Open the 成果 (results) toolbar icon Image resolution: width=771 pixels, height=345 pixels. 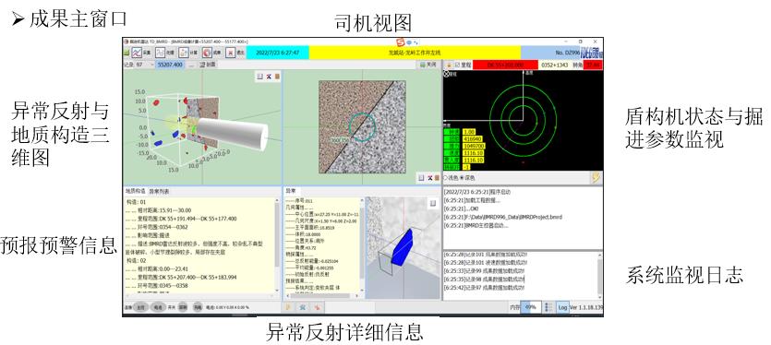click(x=211, y=53)
